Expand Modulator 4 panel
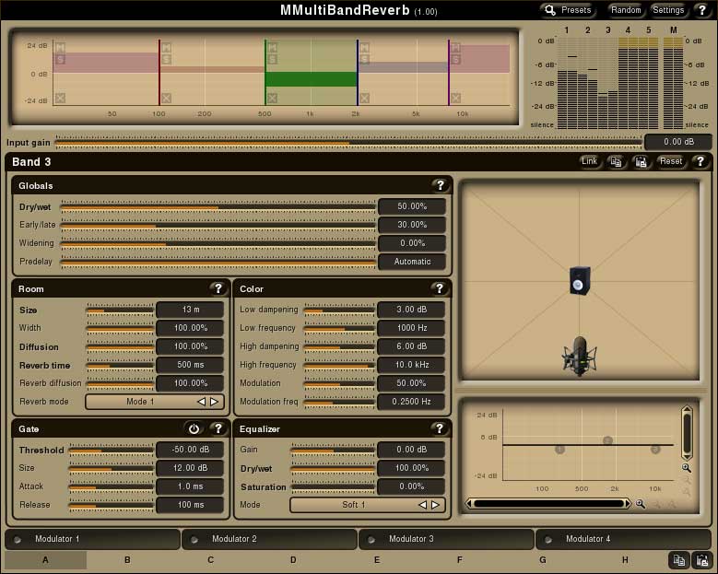 coord(623,539)
